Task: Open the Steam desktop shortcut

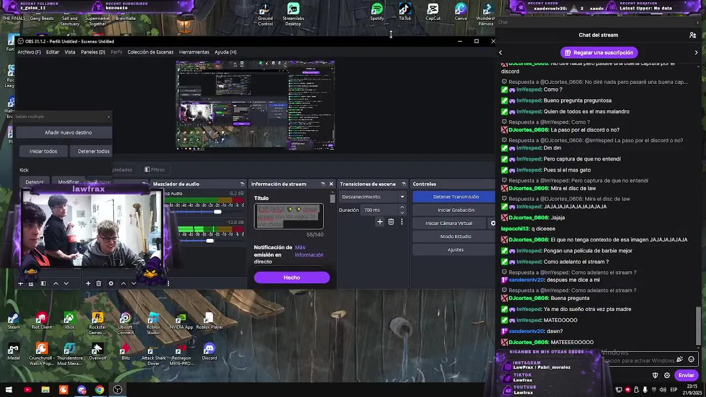Action: coord(14,321)
